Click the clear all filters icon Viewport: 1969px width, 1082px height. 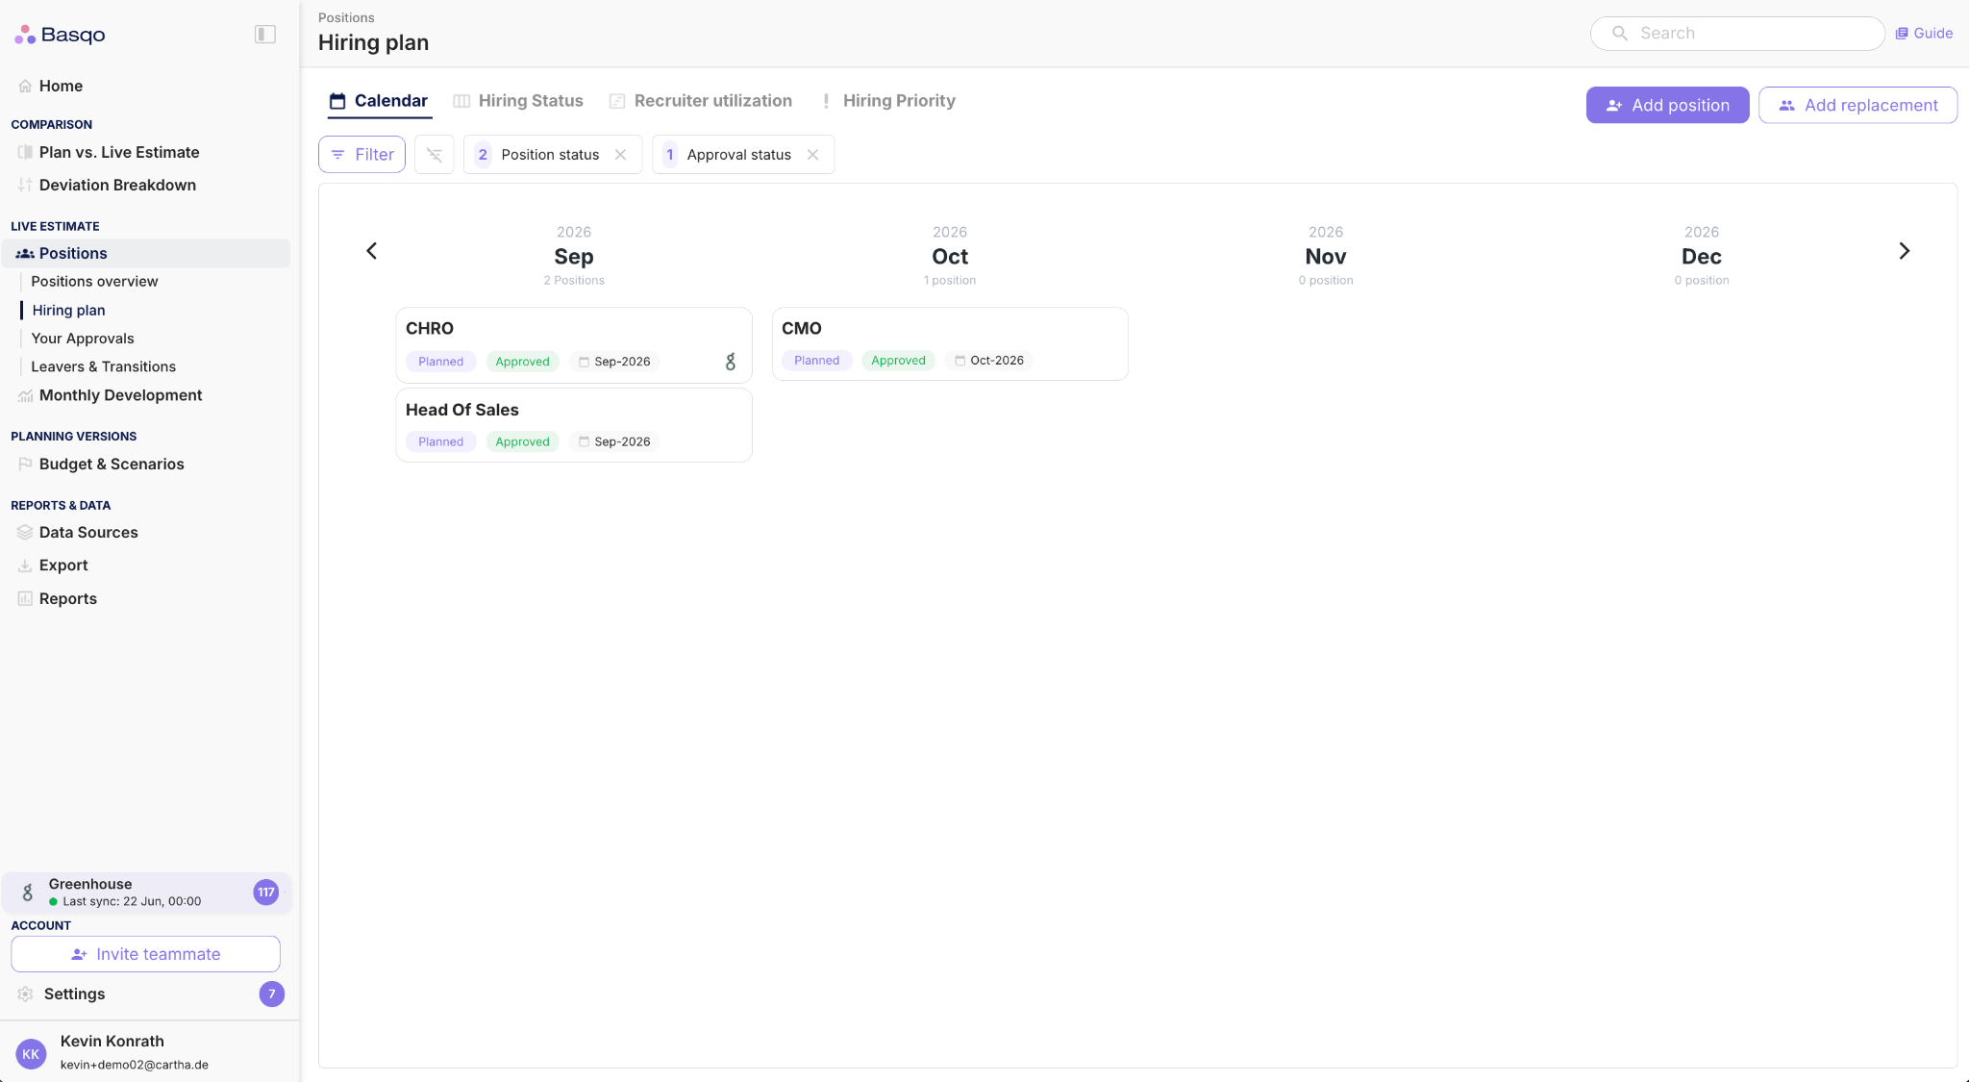point(435,154)
